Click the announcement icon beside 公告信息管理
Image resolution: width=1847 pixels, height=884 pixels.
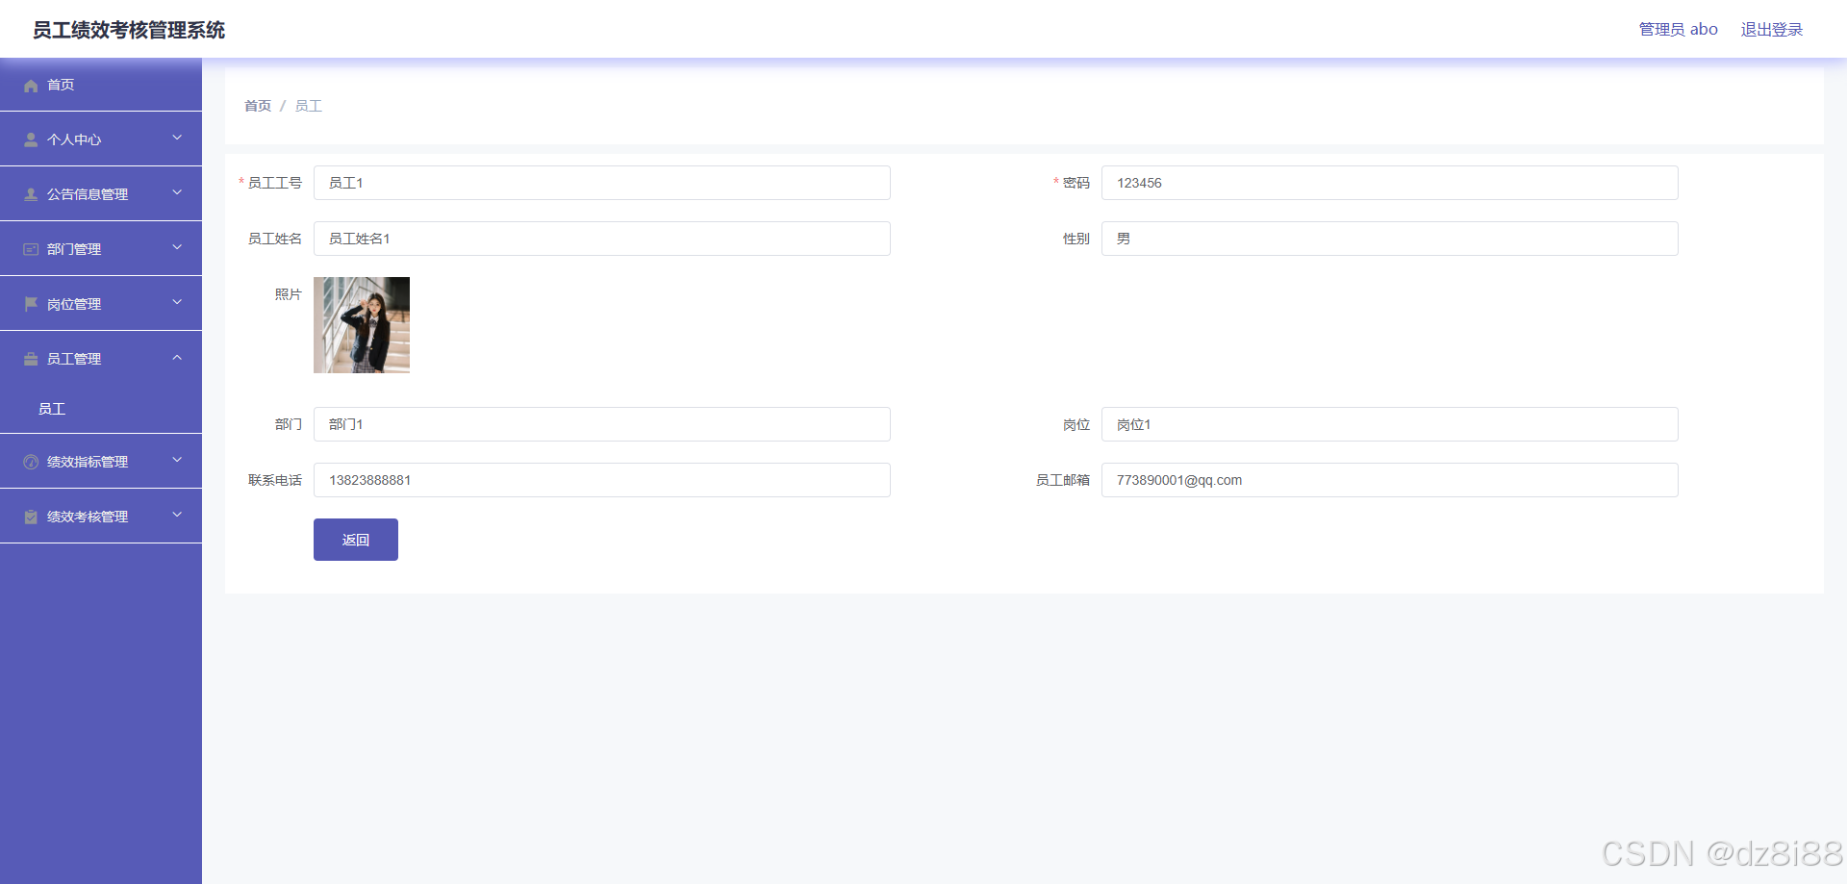tap(30, 193)
